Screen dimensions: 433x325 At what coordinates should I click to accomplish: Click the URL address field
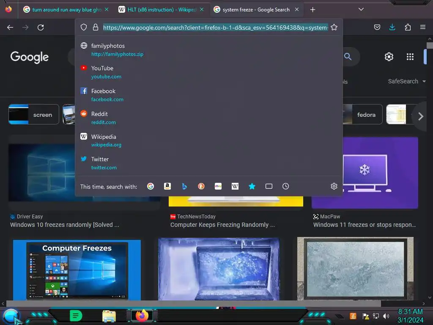pyautogui.click(x=215, y=28)
